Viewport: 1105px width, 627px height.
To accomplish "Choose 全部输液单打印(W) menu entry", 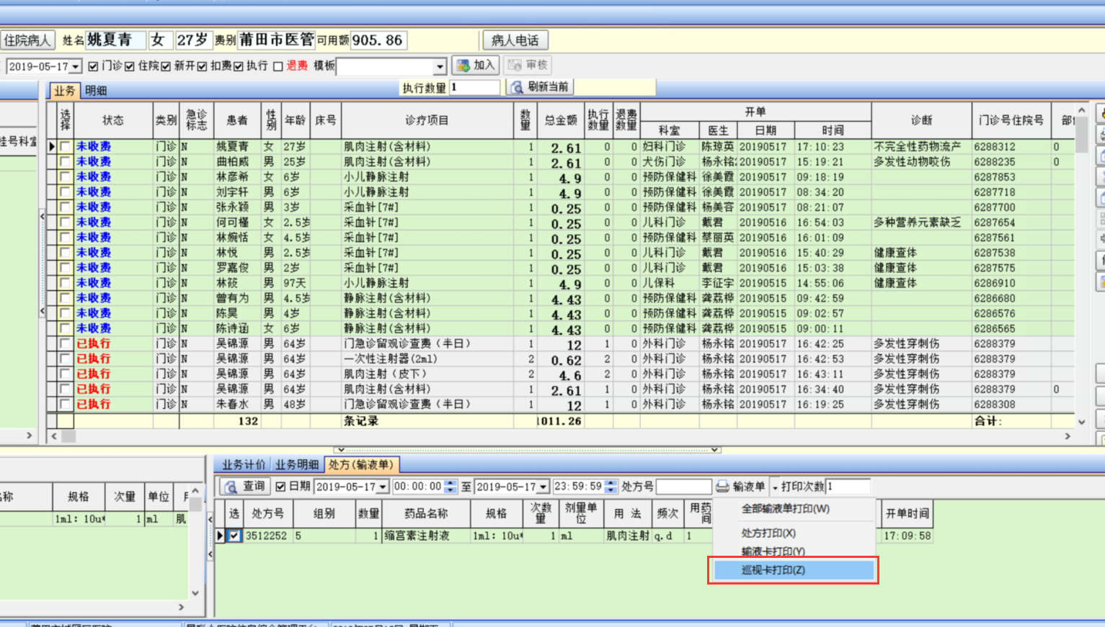I will (785, 509).
